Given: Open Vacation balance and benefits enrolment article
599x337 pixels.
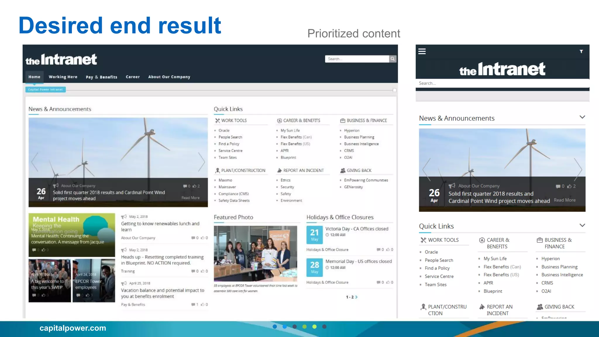Looking at the screenshot, I should [x=163, y=293].
